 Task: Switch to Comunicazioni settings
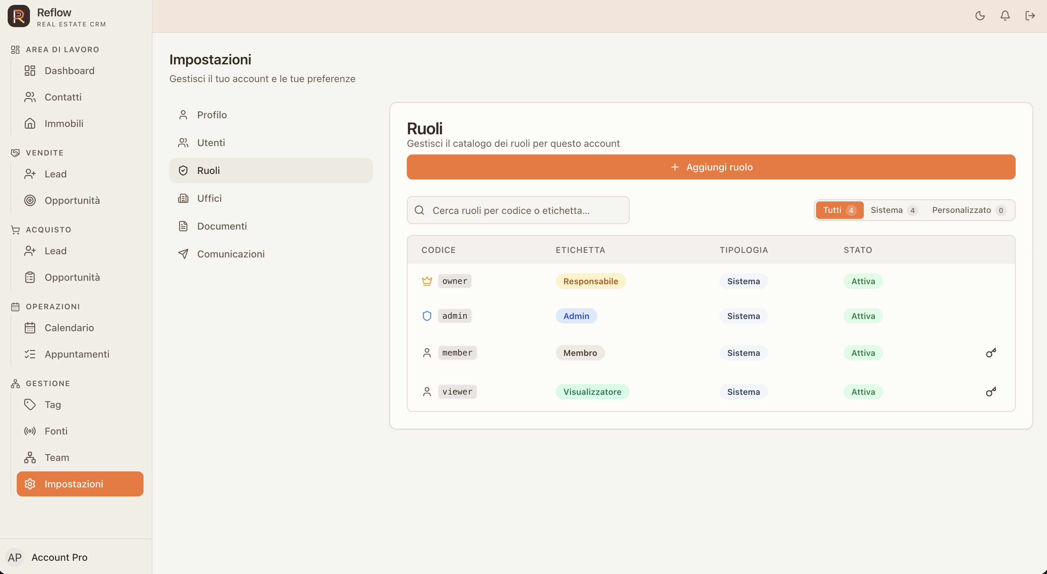271,254
